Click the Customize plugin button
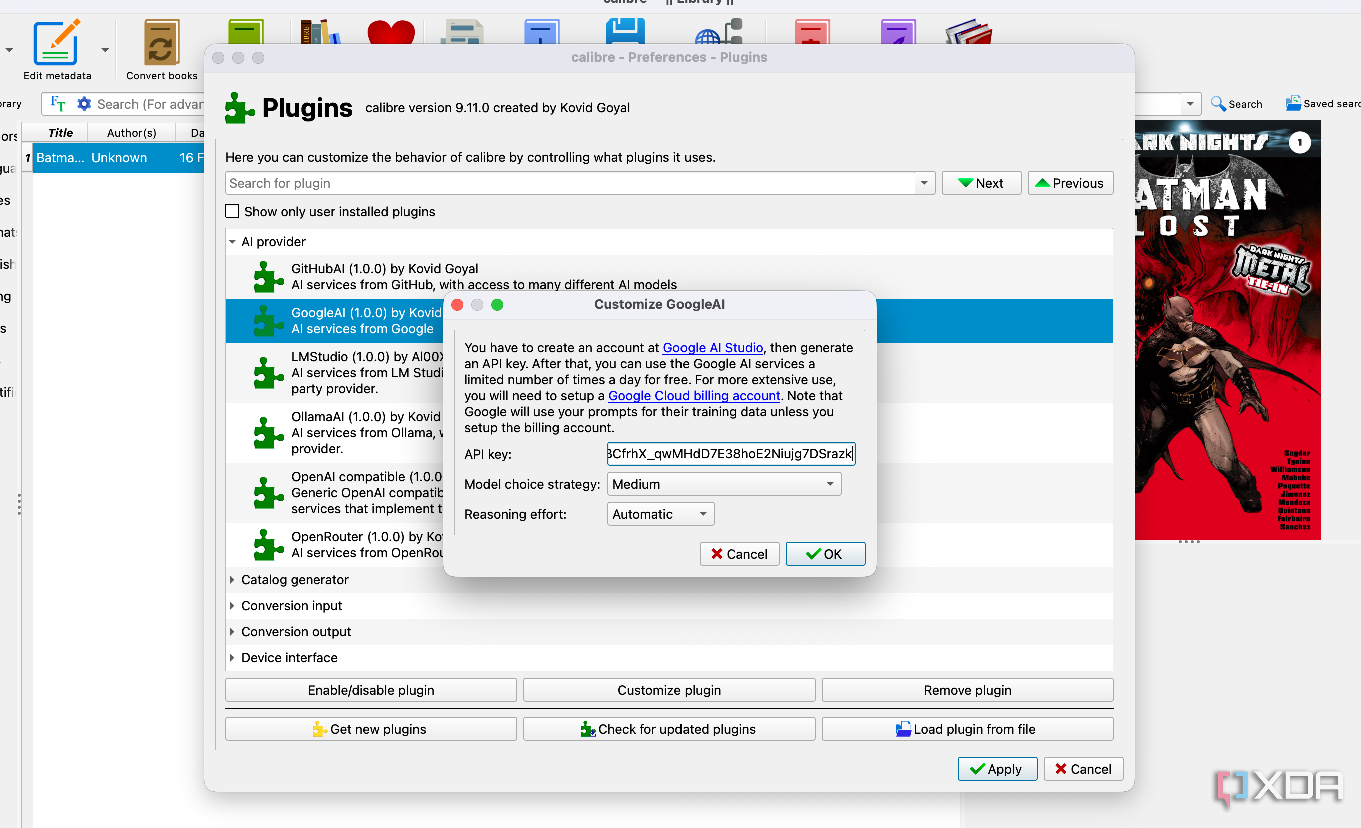1361x828 pixels. click(668, 690)
